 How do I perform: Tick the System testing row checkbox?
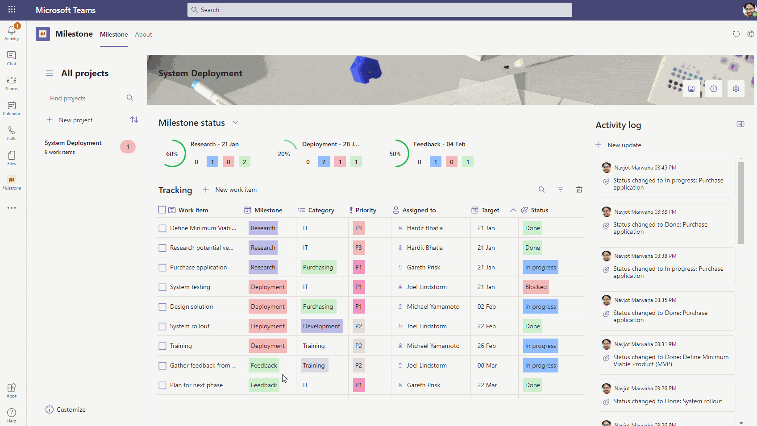point(162,287)
